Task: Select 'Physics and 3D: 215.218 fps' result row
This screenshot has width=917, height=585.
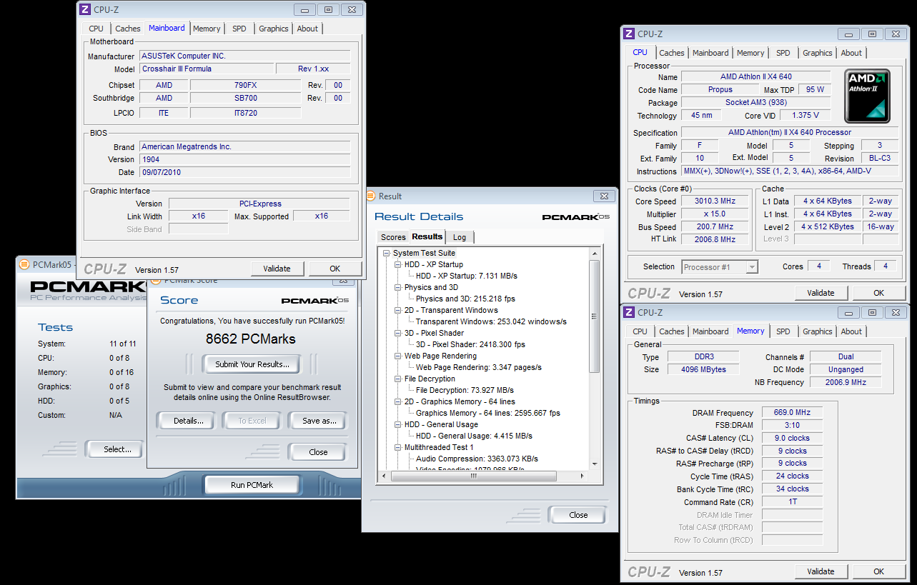Action: (x=465, y=299)
